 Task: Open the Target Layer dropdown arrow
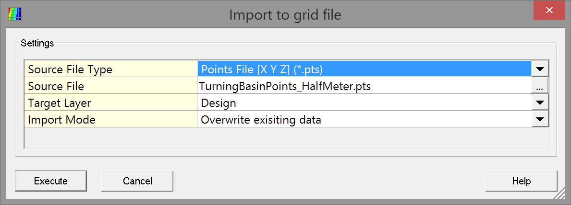click(540, 103)
